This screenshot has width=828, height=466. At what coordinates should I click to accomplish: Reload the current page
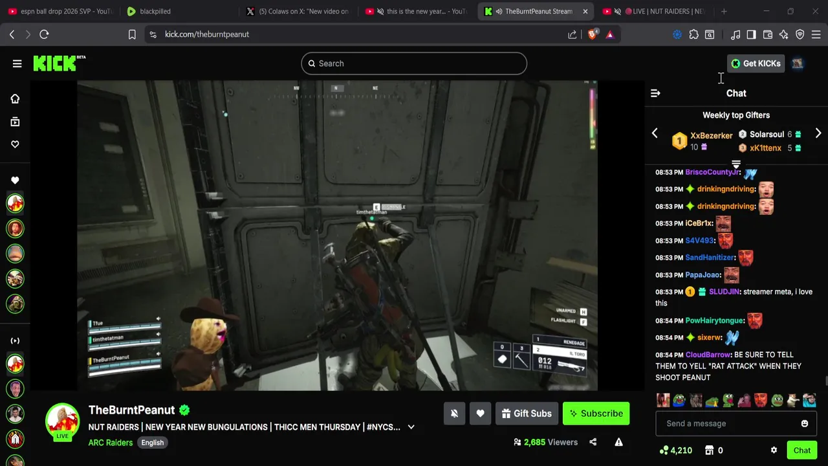pos(44,34)
